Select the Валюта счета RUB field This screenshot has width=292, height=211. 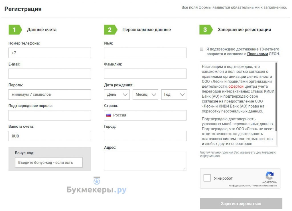[50, 136]
